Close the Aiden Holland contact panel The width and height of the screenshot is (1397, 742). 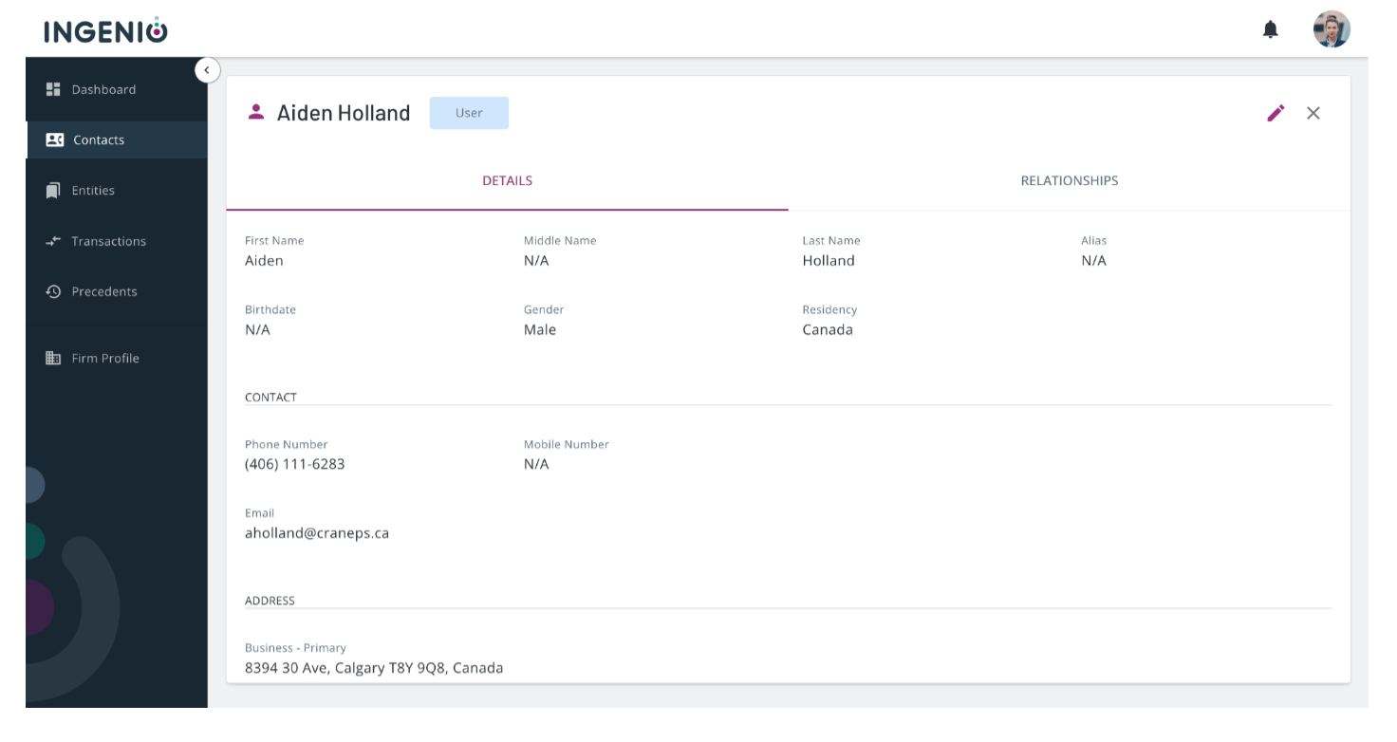click(1313, 113)
